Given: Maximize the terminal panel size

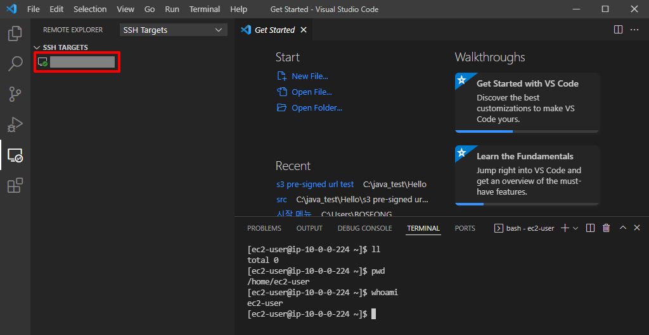Looking at the screenshot, I should click(x=623, y=228).
